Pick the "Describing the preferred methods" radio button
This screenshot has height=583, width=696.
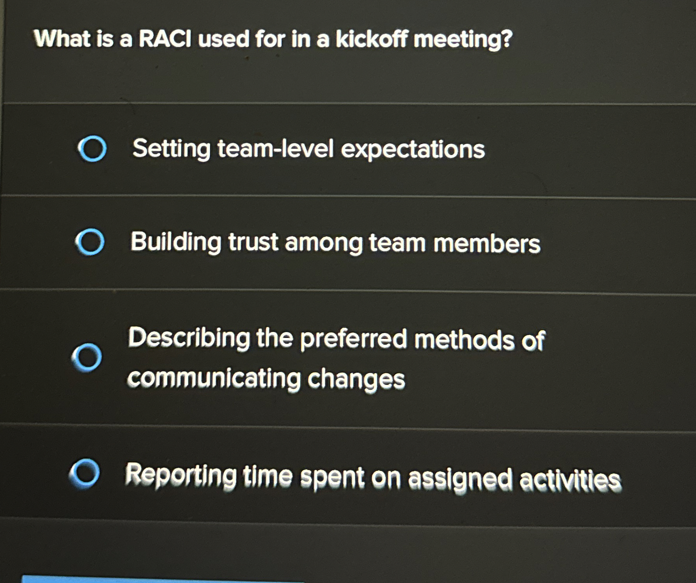click(87, 357)
